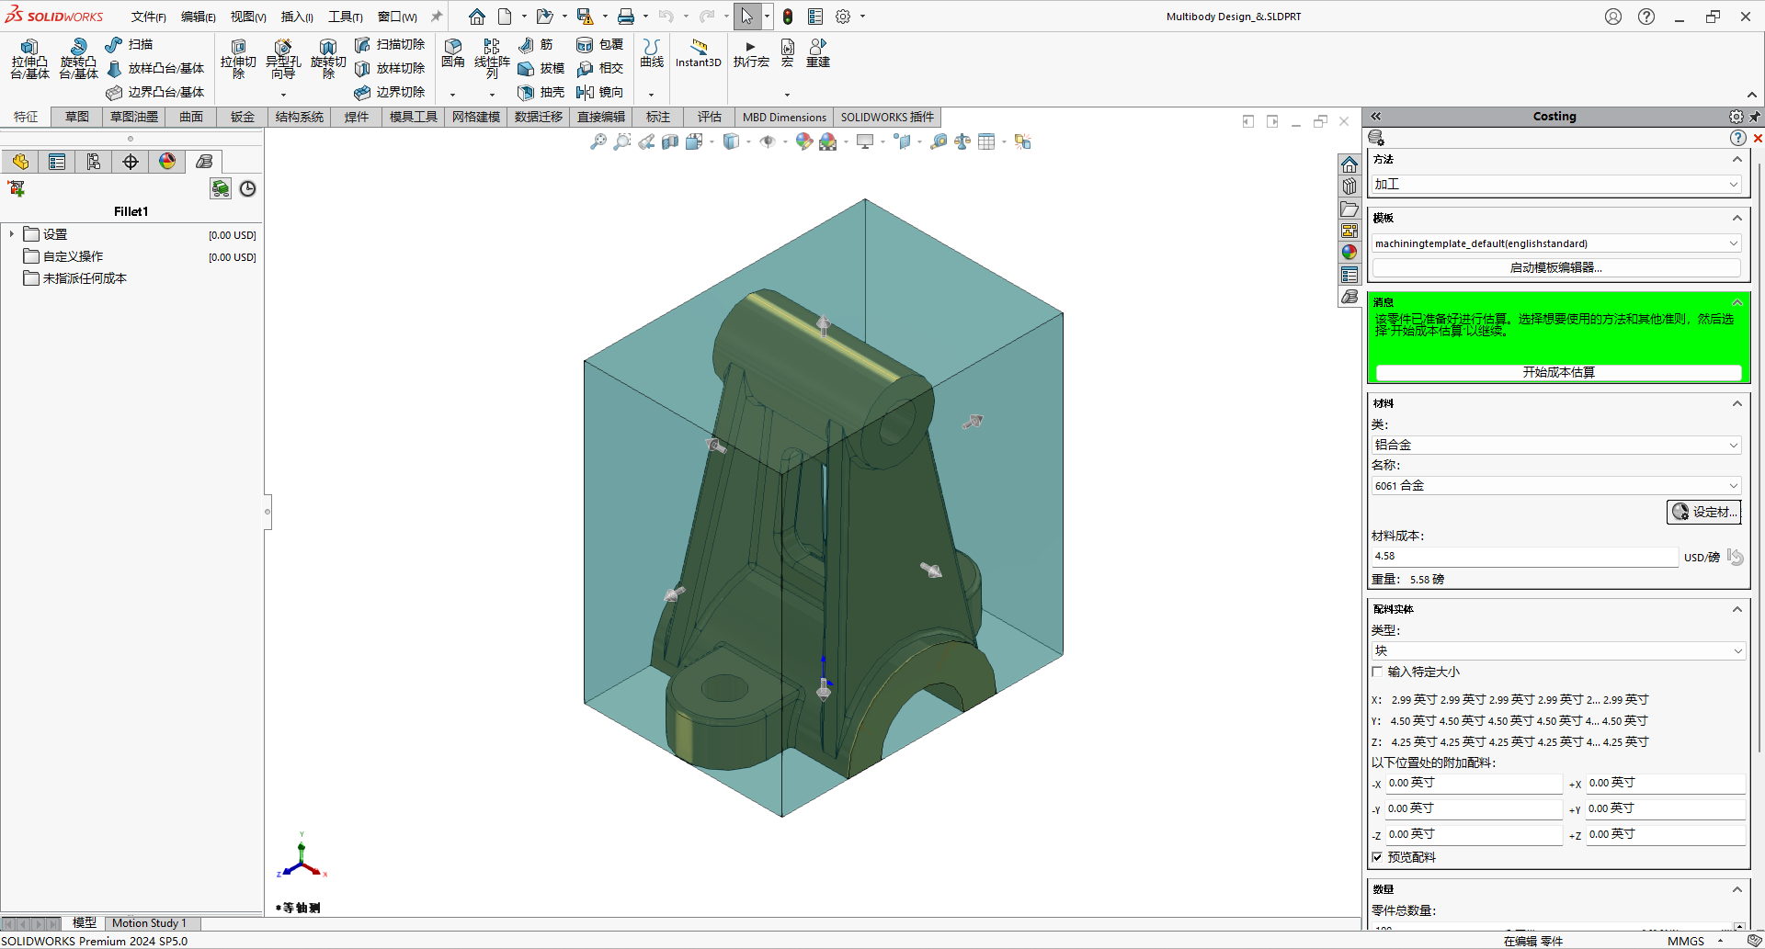Viewport: 1765px width, 949px height.
Task: Activate the Section View tool
Action: (x=670, y=141)
